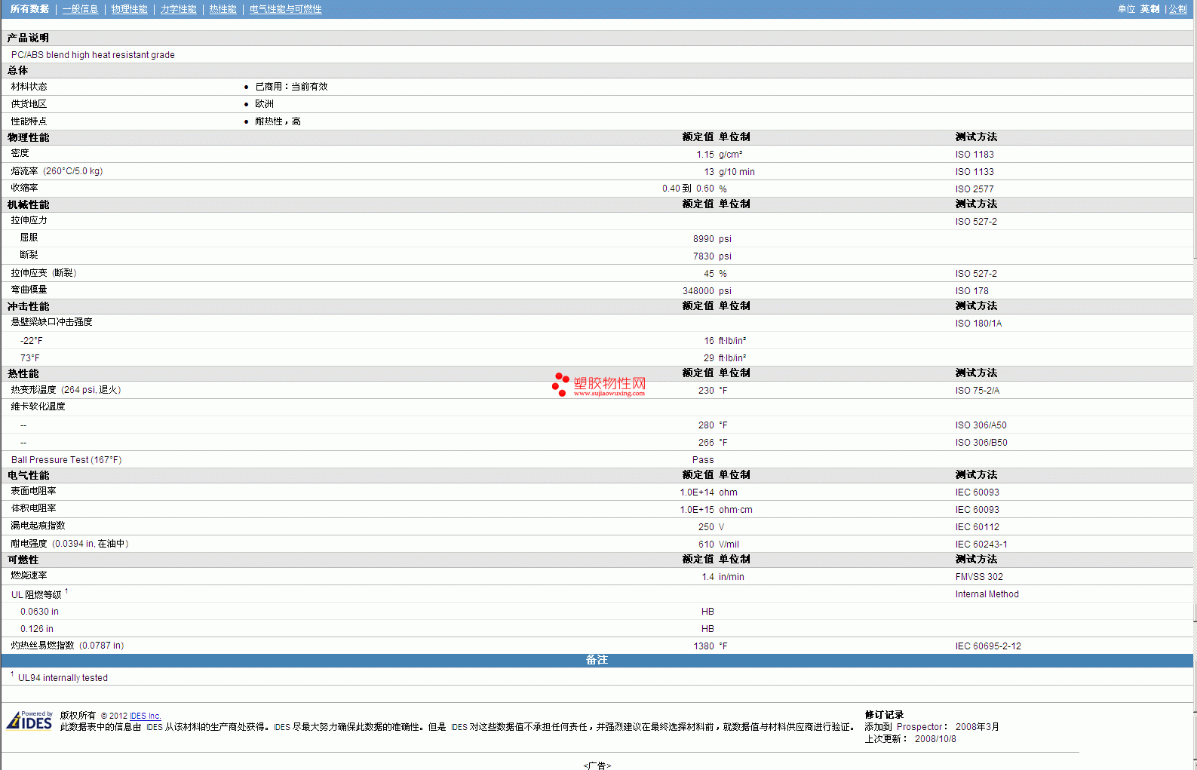Open the 一般信息 tab link
The width and height of the screenshot is (1197, 770).
point(80,9)
